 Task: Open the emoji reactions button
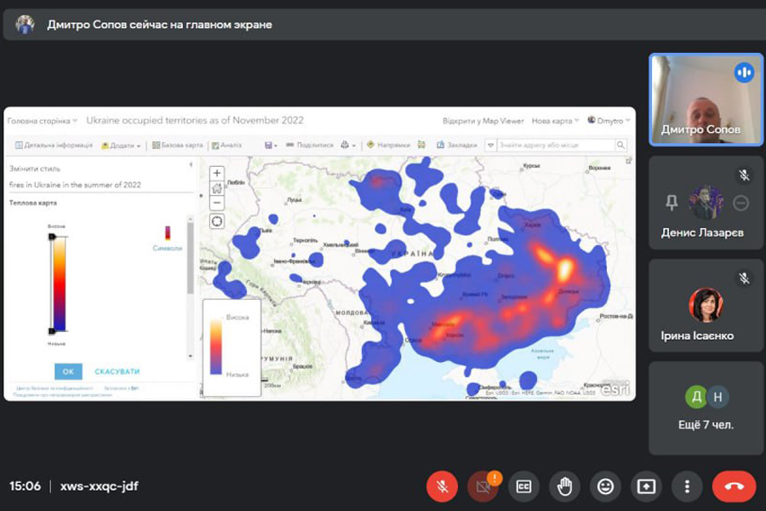pos(605,486)
